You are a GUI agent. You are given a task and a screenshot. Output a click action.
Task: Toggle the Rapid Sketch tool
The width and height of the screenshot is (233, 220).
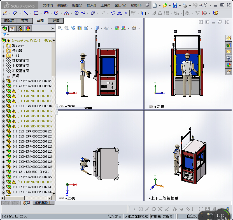[x=216, y=13]
